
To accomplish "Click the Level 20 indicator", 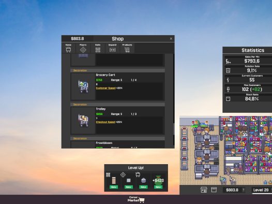I will 261,190.
